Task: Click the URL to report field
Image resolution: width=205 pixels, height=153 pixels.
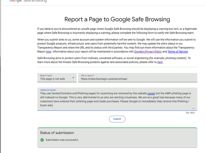Action: pyautogui.click(x=138, y=78)
